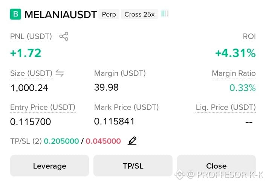Tap the Cross 25x tag

pyautogui.click(x=139, y=14)
